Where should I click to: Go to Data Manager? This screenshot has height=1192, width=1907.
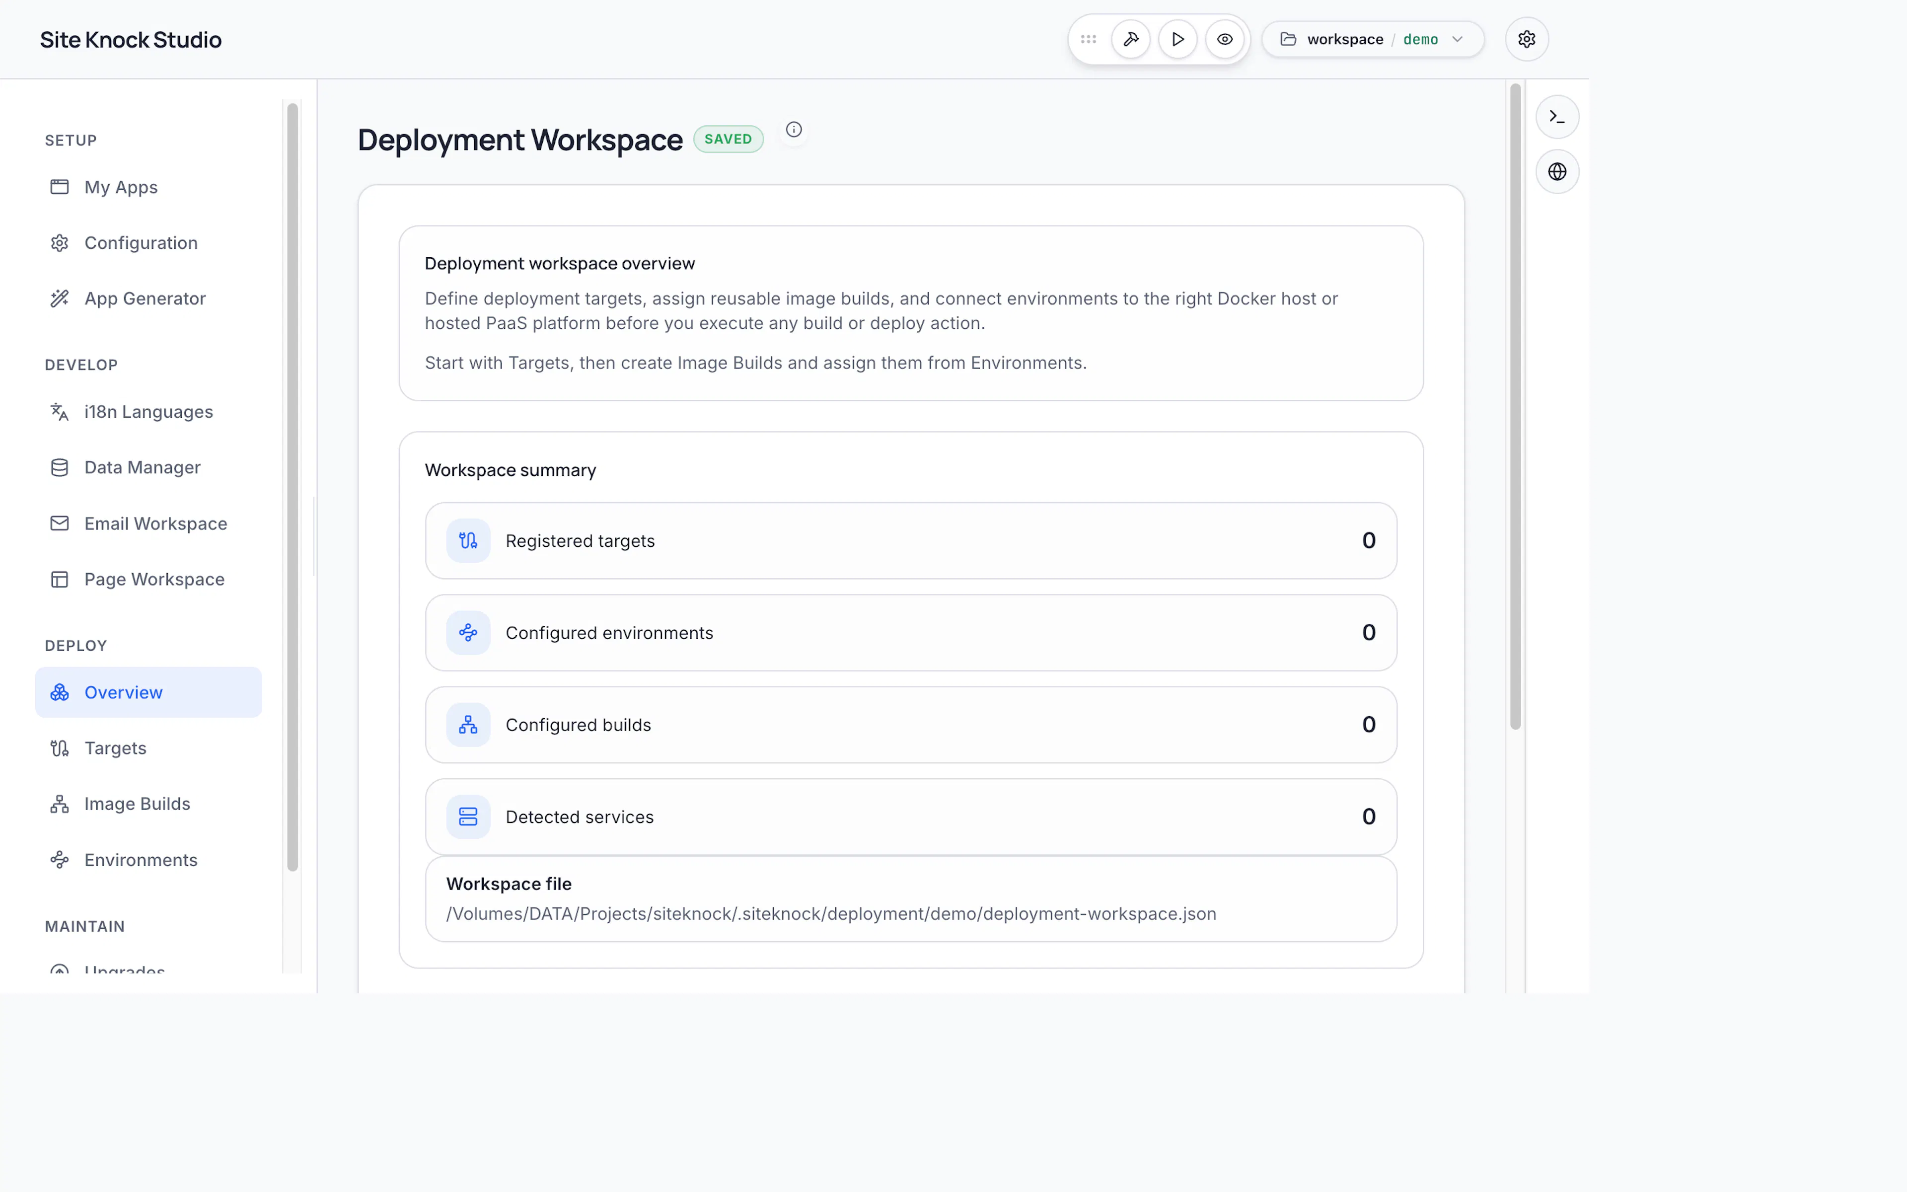tap(148, 467)
